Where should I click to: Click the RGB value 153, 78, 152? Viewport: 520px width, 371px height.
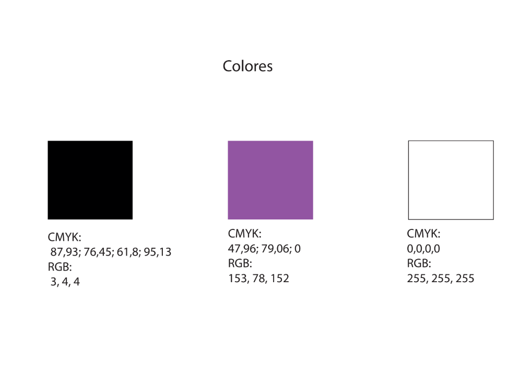(258, 278)
